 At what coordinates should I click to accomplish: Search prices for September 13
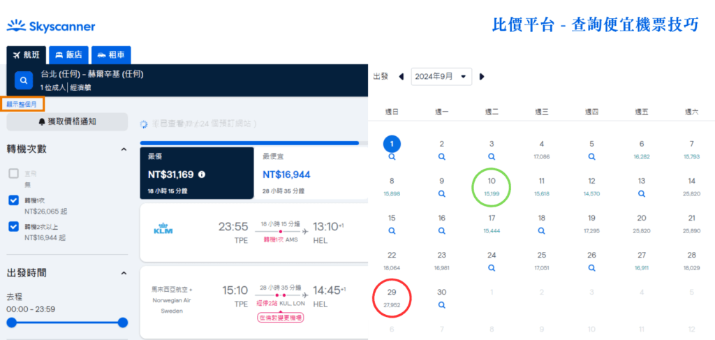(642, 193)
